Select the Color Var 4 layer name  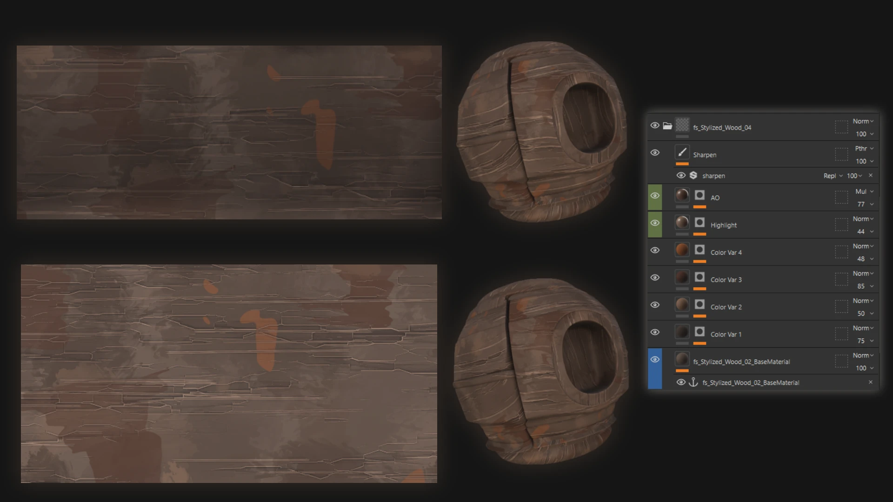click(x=726, y=252)
